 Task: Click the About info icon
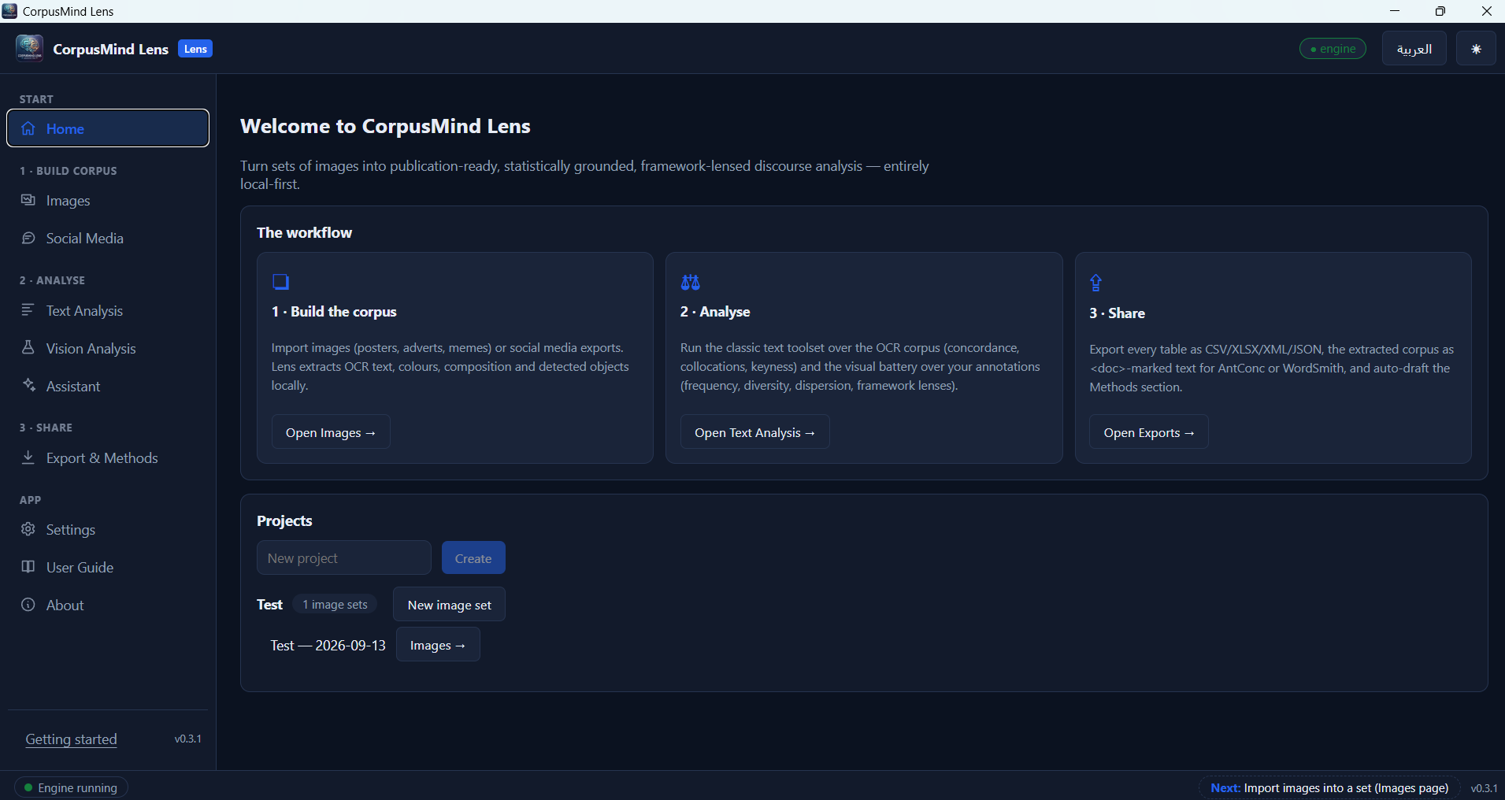(x=28, y=605)
